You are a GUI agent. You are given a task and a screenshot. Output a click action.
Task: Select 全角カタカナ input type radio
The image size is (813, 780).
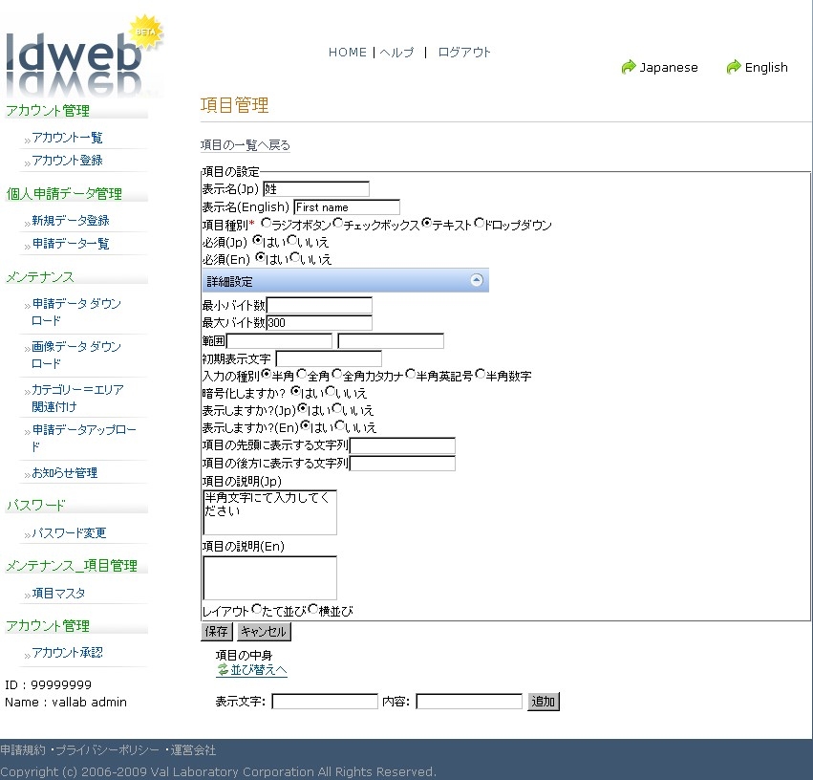(x=337, y=374)
